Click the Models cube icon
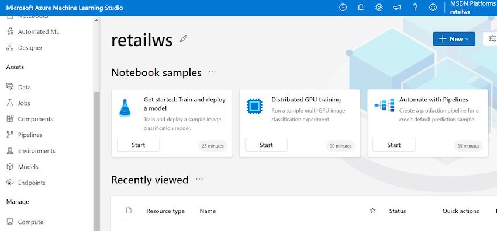The width and height of the screenshot is (497, 231). 10,166
